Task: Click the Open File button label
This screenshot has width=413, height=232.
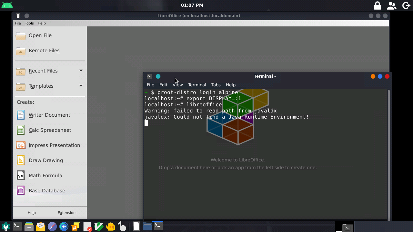Action: click(x=40, y=35)
